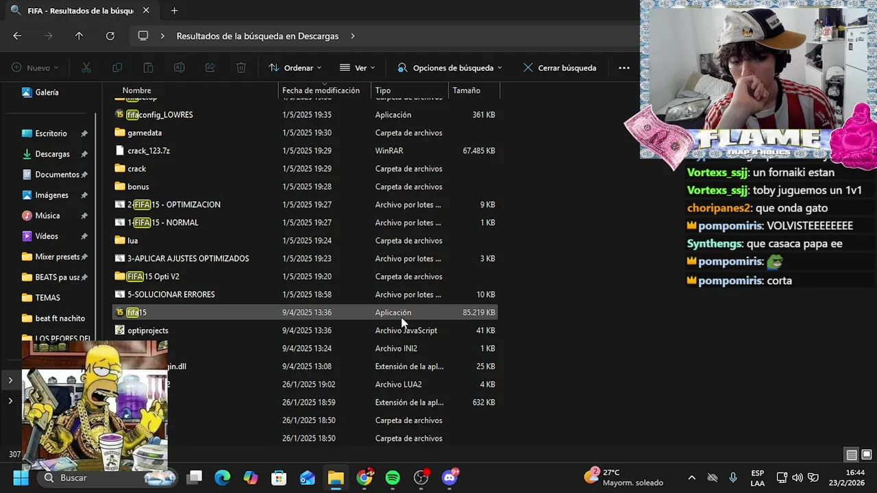Open Discord from the taskbar
Image resolution: width=877 pixels, height=493 pixels.
pyautogui.click(x=450, y=477)
